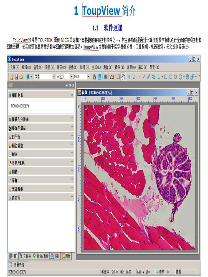Screen dimensions: 208x277
Task: Expand the 颜色调整 panel
Action: [x=41, y=145]
